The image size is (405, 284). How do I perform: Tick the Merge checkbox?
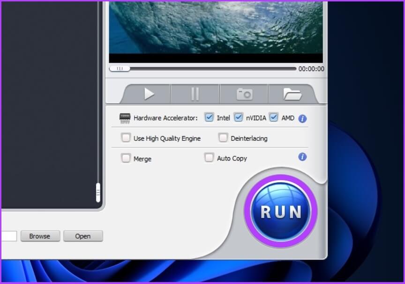click(x=126, y=158)
